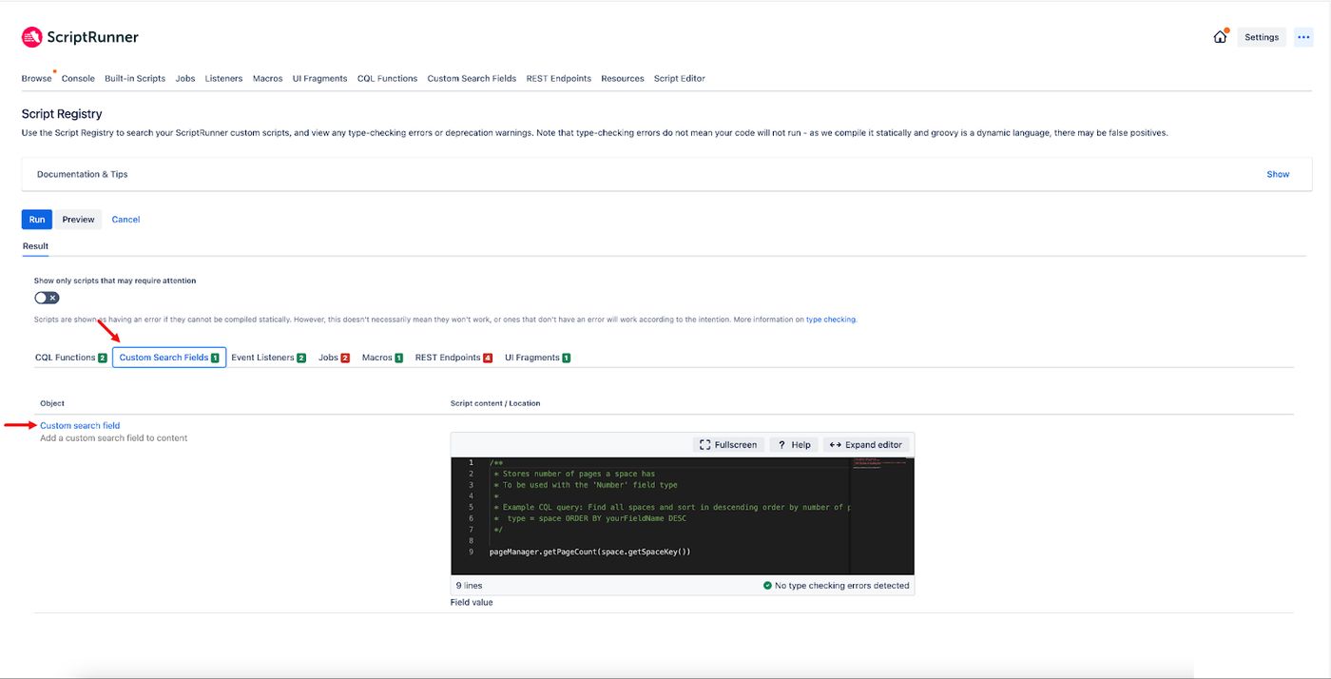The height and width of the screenshot is (679, 1331).
Task: Open CQL Functions in top navigation
Action: (x=387, y=78)
